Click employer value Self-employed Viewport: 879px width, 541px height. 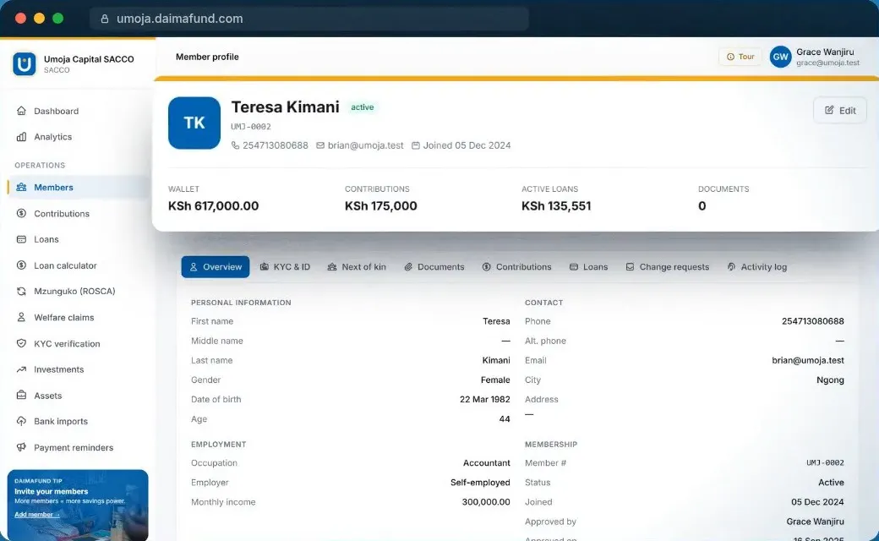(x=480, y=482)
